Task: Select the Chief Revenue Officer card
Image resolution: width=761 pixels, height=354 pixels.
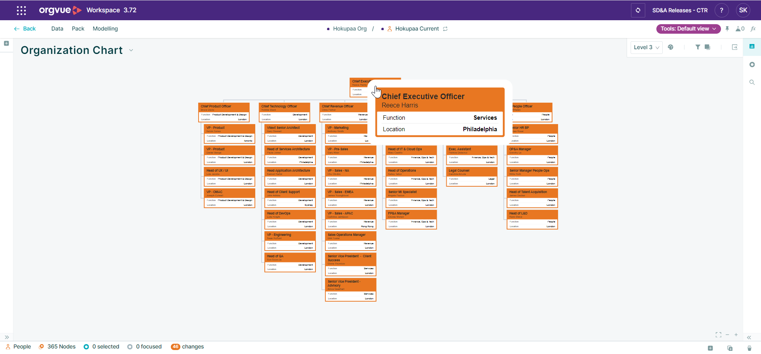Action: click(344, 112)
